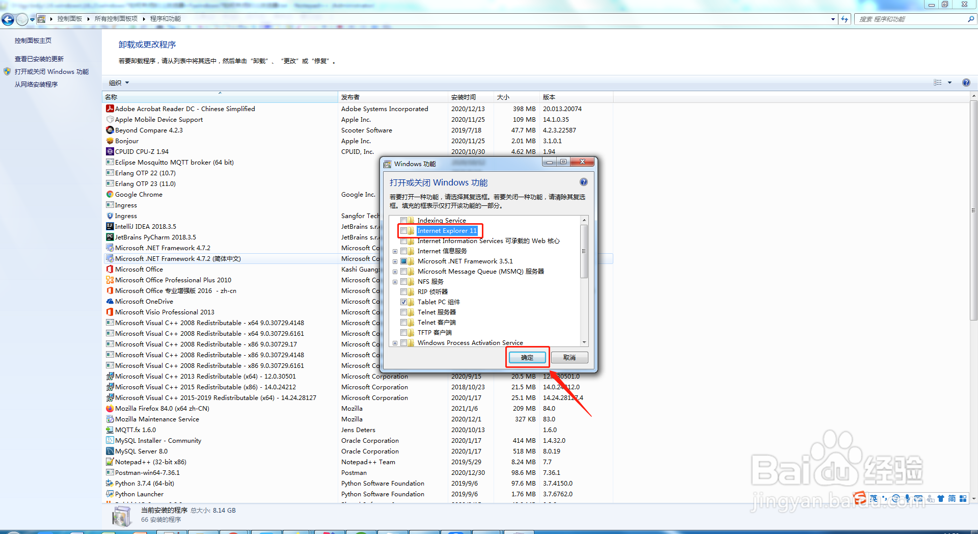Expand Microsoft .NET Framework 3.5.1 node
978x534 pixels.
click(395, 261)
